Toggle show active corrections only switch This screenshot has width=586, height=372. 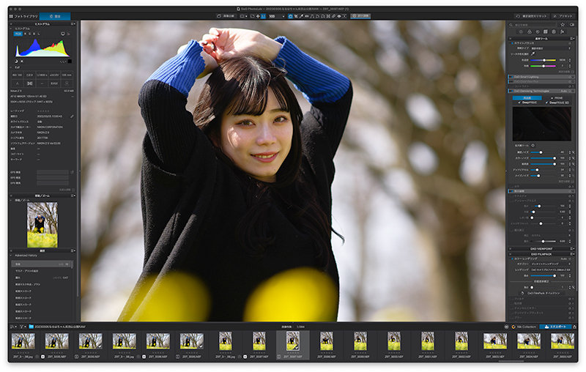(x=572, y=24)
